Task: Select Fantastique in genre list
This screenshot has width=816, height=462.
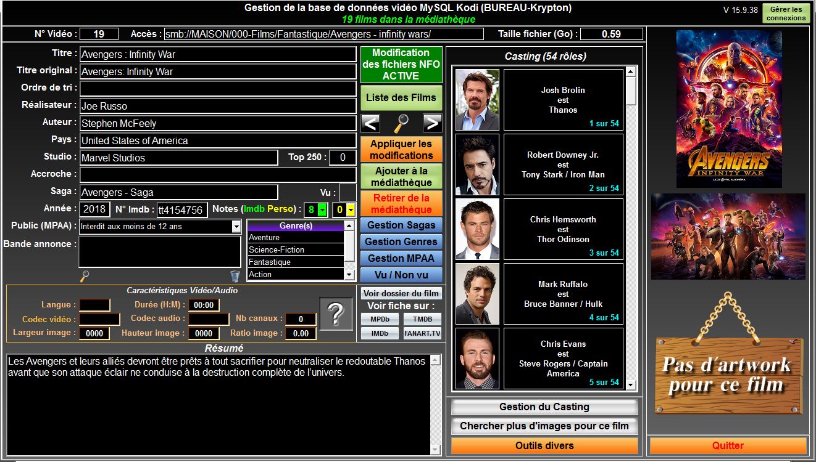Action: [296, 262]
